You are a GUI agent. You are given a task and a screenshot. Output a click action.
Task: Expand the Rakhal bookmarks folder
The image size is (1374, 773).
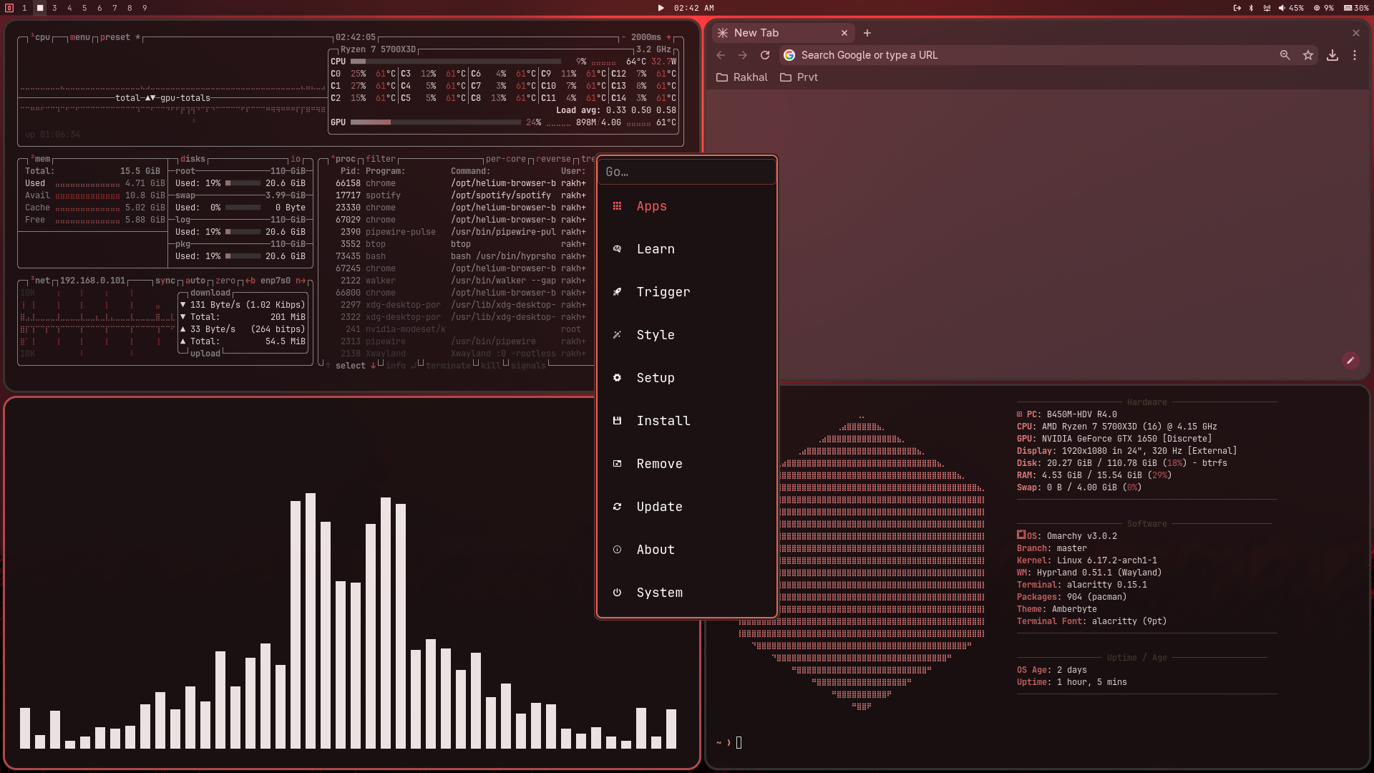tap(741, 77)
